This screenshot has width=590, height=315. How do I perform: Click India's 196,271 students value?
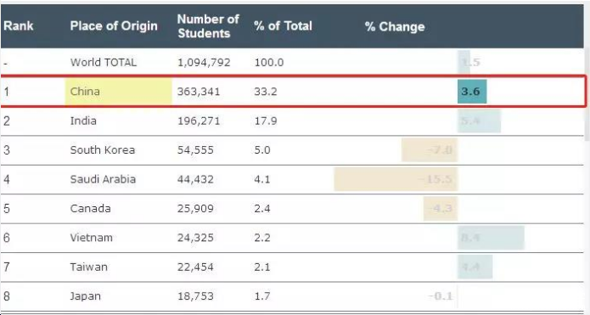coord(199,121)
